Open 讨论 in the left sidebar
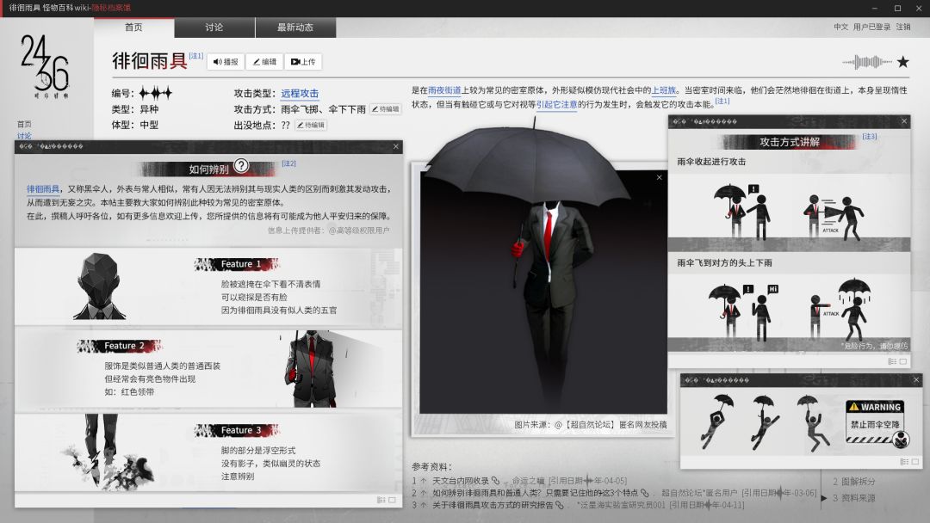Viewport: 930px width, 523px height. coord(24,136)
